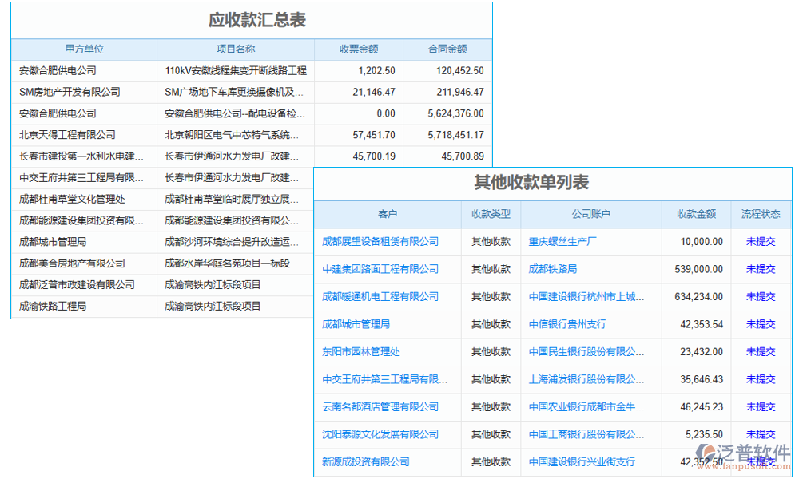This screenshot has height=479, width=799.
Task: Open account 成都铁路局
Action: point(551,267)
